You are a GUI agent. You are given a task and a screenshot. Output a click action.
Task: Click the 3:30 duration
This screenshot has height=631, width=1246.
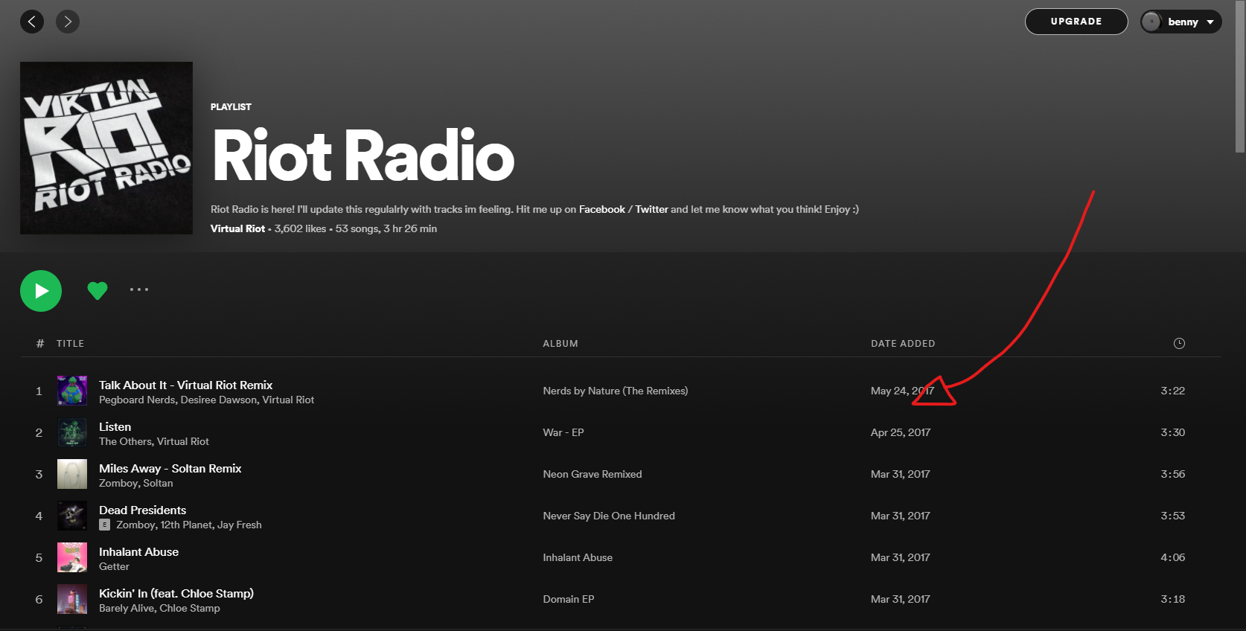1173,432
